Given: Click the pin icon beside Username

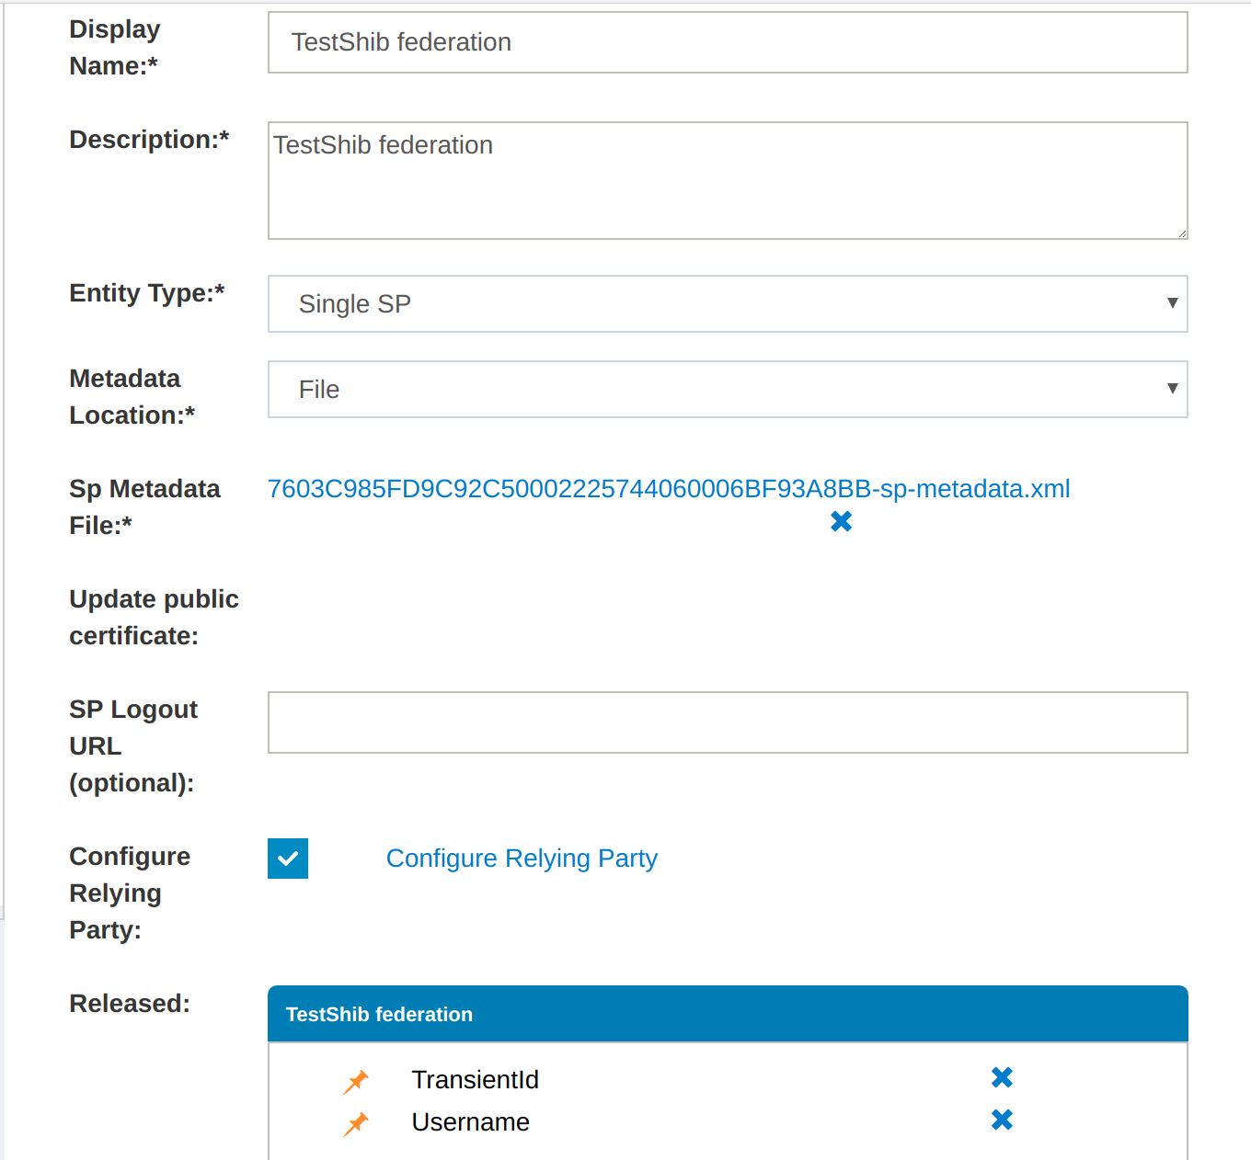Looking at the screenshot, I should point(356,1123).
